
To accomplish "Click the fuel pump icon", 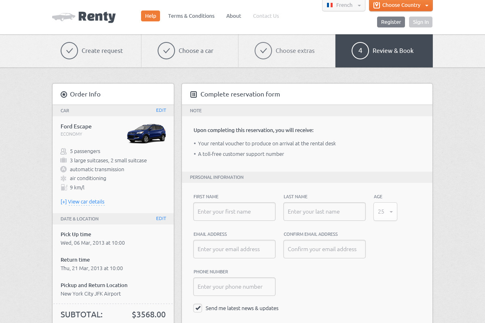I will tap(63, 187).
